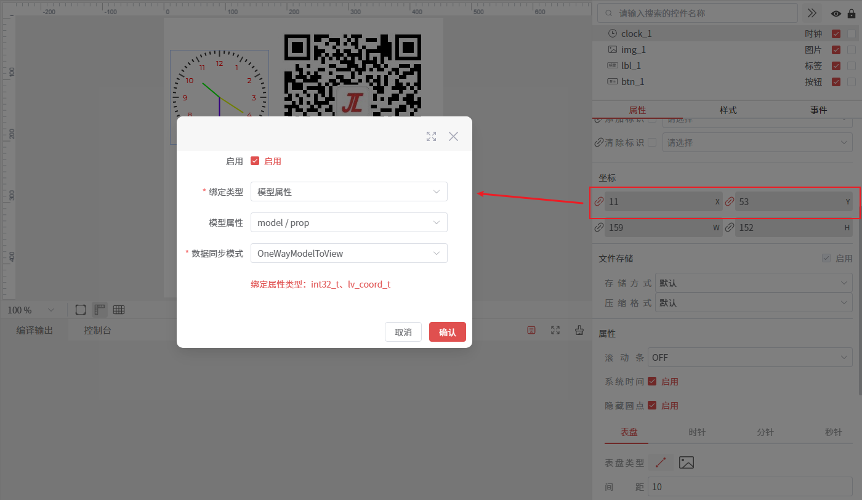Select the 时针 sub-tab
Image resolution: width=862 pixels, height=500 pixels.
tap(697, 432)
